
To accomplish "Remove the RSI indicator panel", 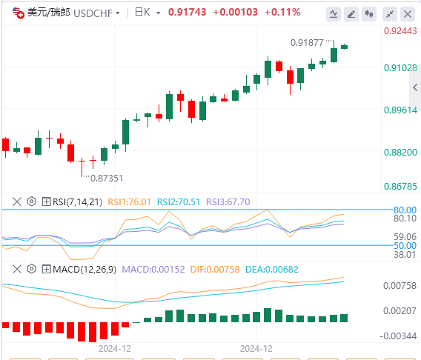I will (17, 201).
